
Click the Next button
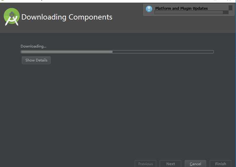[x=170, y=164]
